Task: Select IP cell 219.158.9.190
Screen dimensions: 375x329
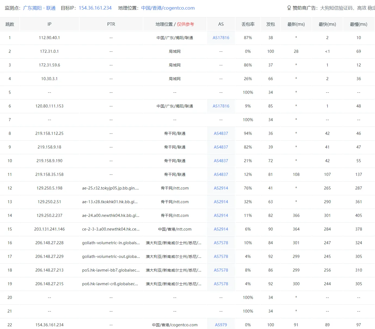Action: point(50,161)
